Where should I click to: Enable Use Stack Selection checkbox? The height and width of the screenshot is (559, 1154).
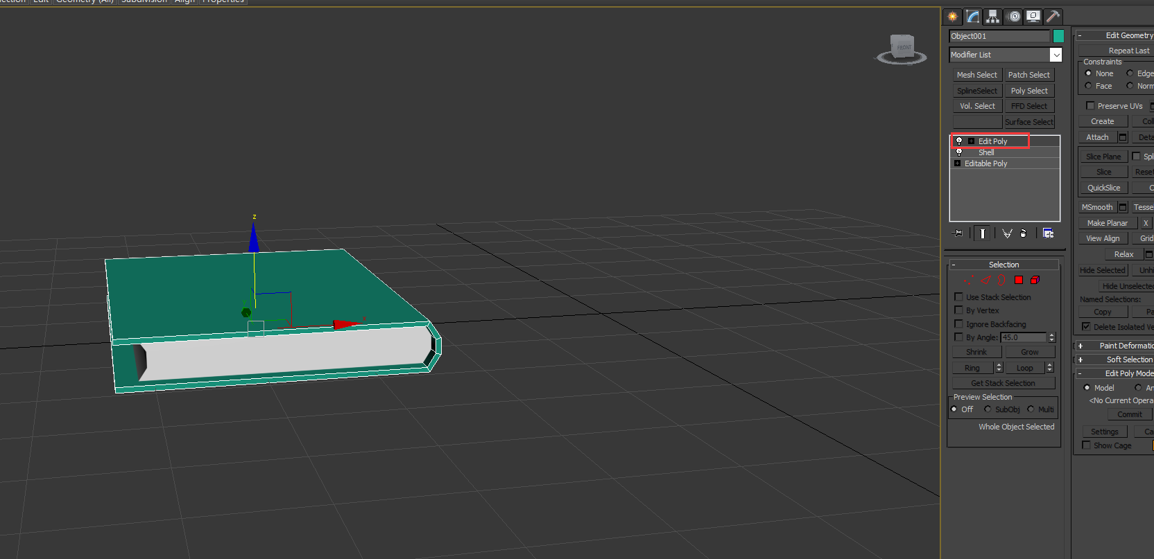959,297
